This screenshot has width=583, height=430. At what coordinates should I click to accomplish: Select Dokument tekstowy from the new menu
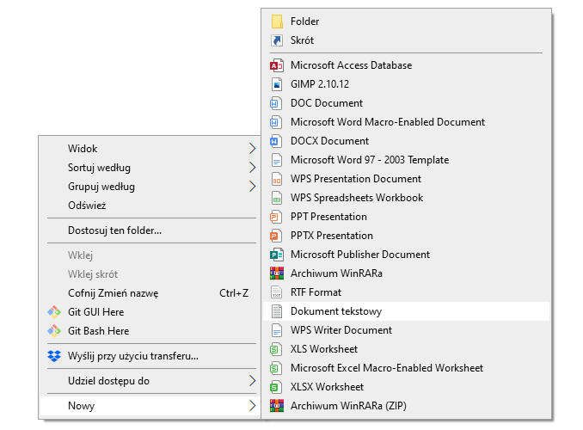335,311
